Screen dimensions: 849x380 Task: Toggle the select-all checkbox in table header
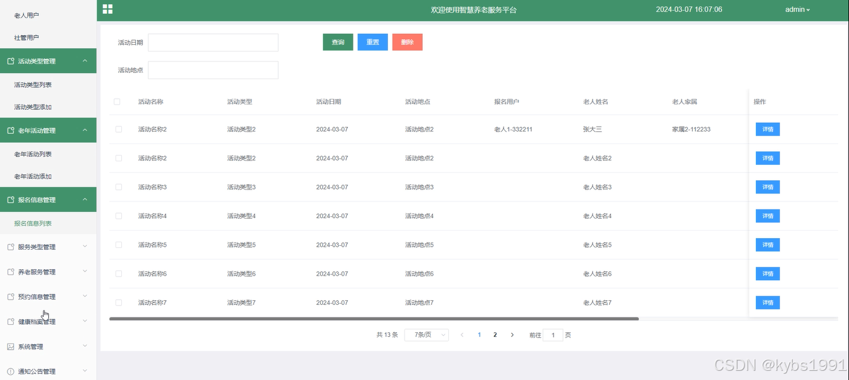[x=117, y=102]
